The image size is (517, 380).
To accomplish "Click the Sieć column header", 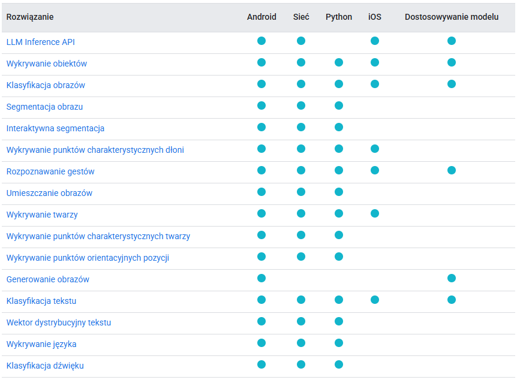I will (x=301, y=17).
